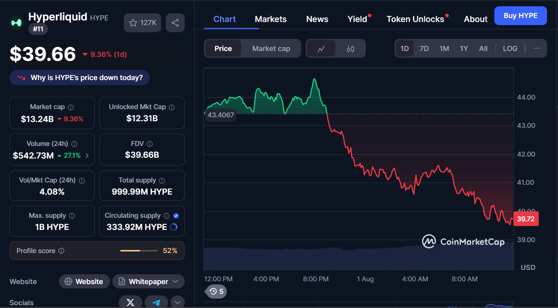Open the Markets tab
The width and height of the screenshot is (558, 308).
point(271,19)
